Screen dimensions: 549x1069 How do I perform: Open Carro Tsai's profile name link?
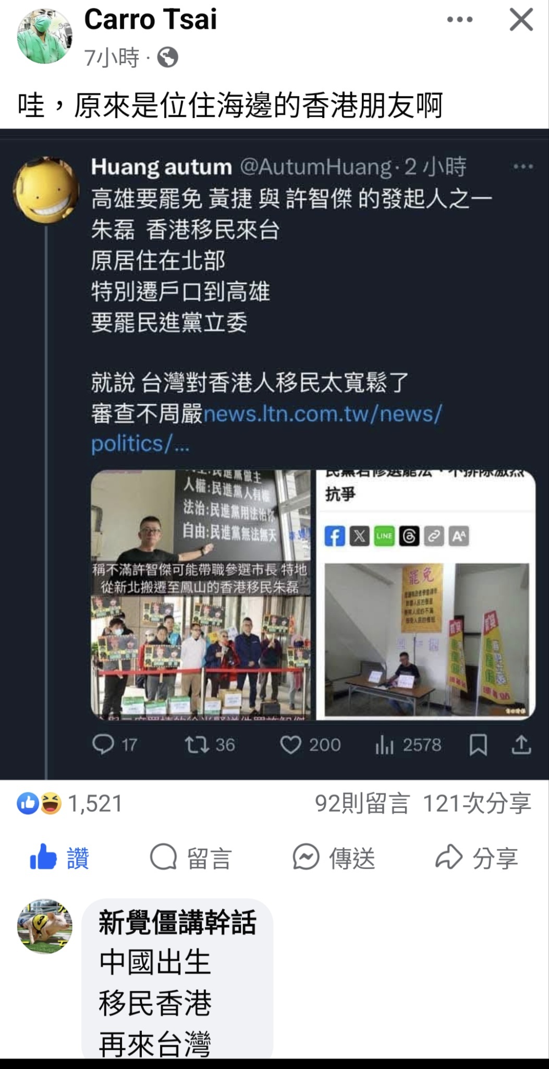pos(150,20)
